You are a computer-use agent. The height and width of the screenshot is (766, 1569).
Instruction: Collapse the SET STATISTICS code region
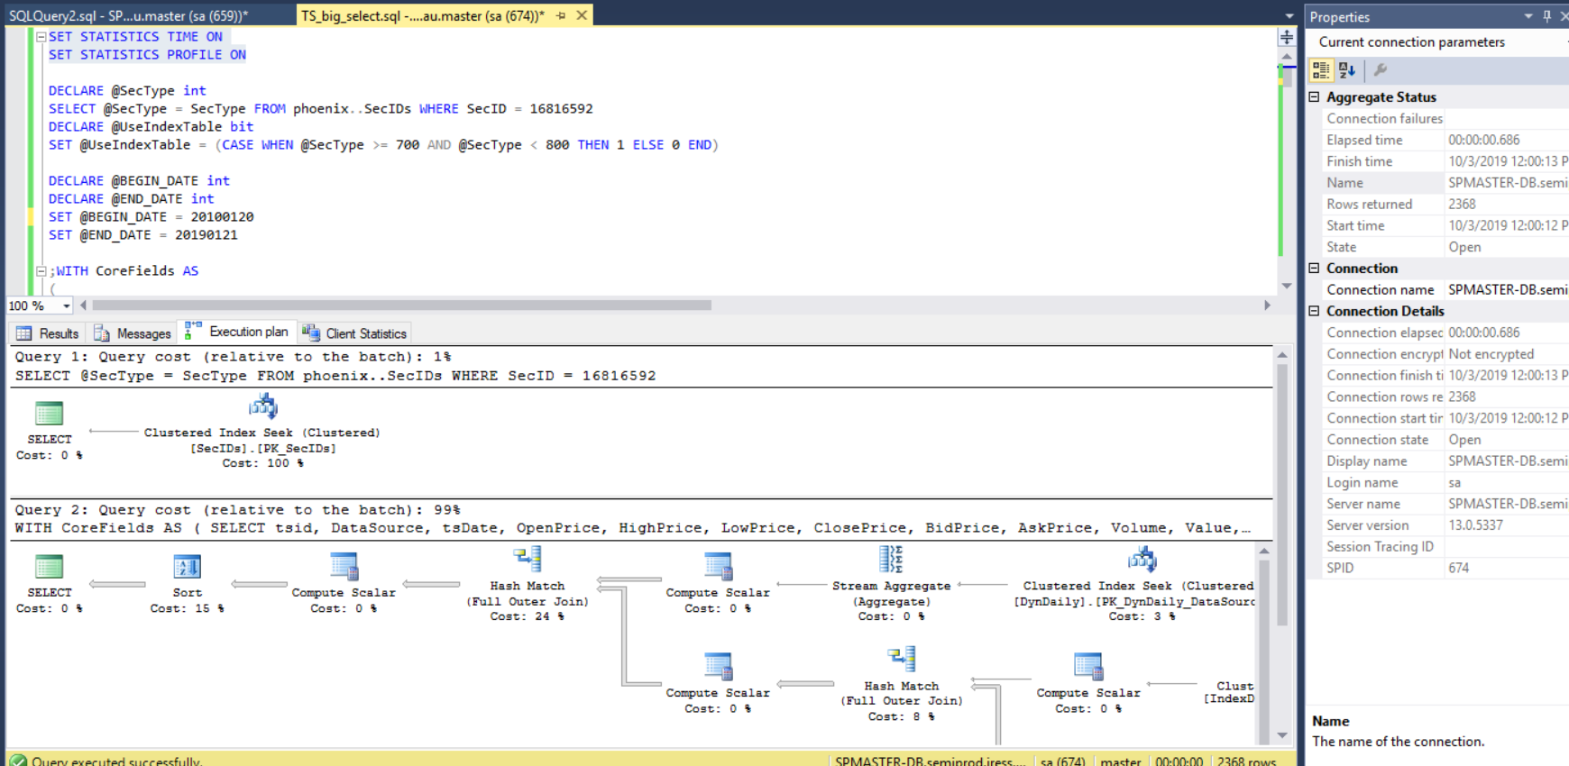pyautogui.click(x=41, y=37)
